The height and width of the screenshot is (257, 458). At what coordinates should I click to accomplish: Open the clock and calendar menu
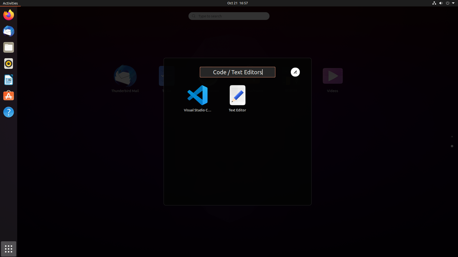tap(238, 3)
